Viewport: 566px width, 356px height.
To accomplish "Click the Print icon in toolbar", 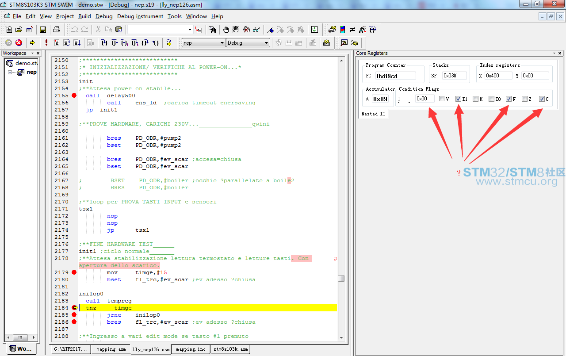I will coord(57,30).
